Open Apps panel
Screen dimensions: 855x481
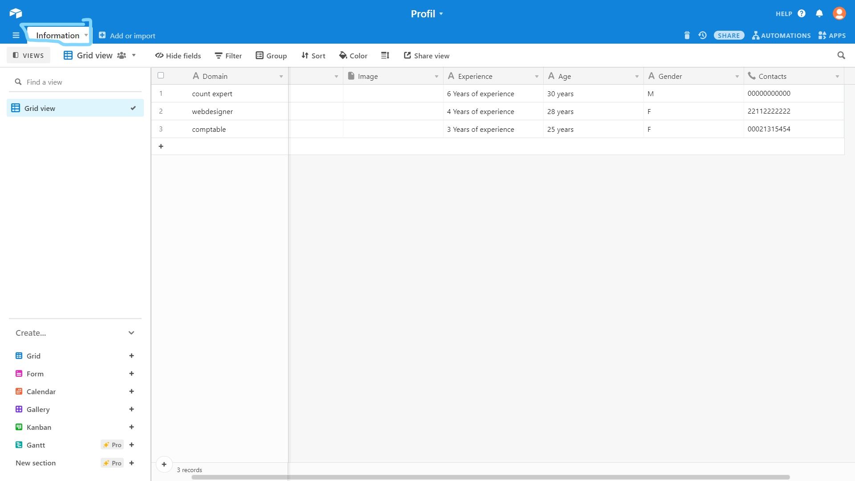[832, 36]
